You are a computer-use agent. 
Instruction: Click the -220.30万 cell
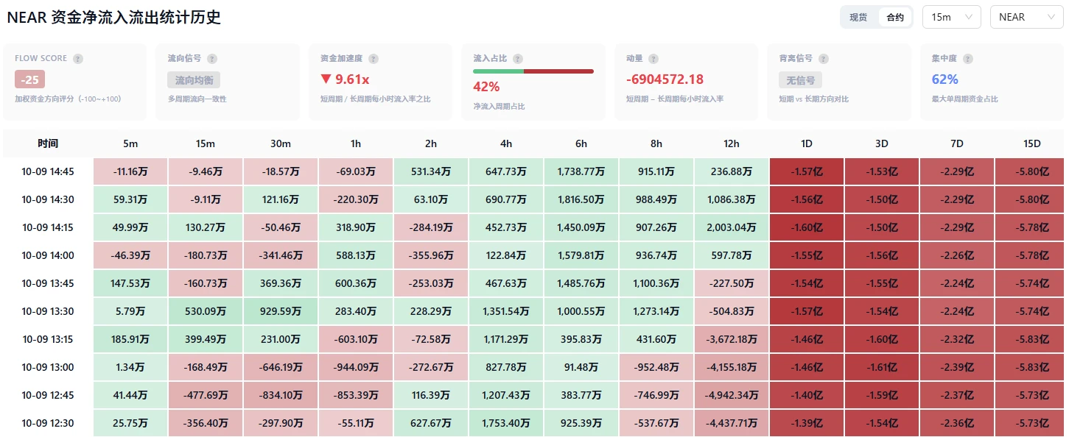point(356,199)
